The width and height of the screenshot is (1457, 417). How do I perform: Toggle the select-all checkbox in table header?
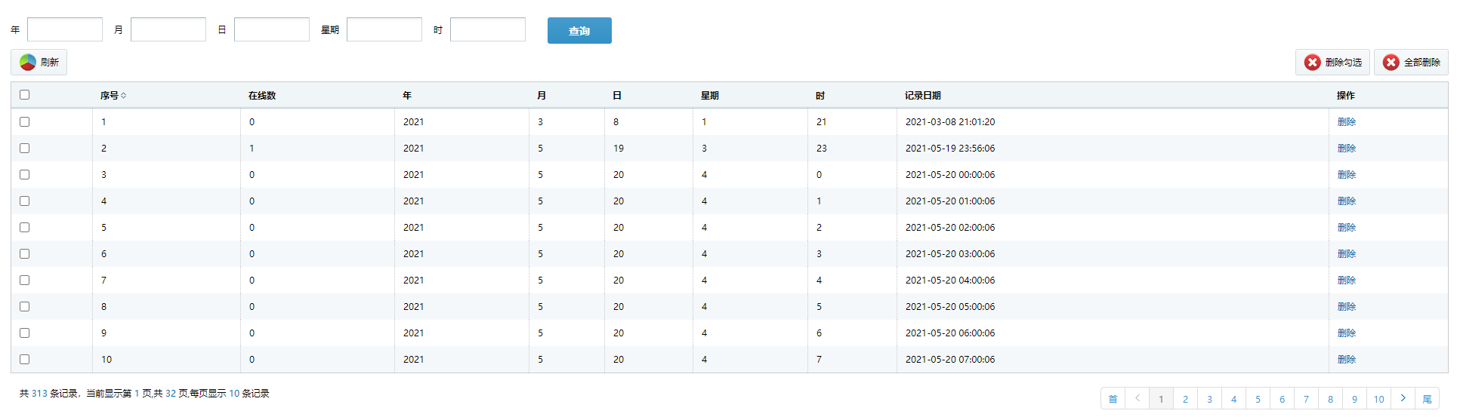pos(24,95)
